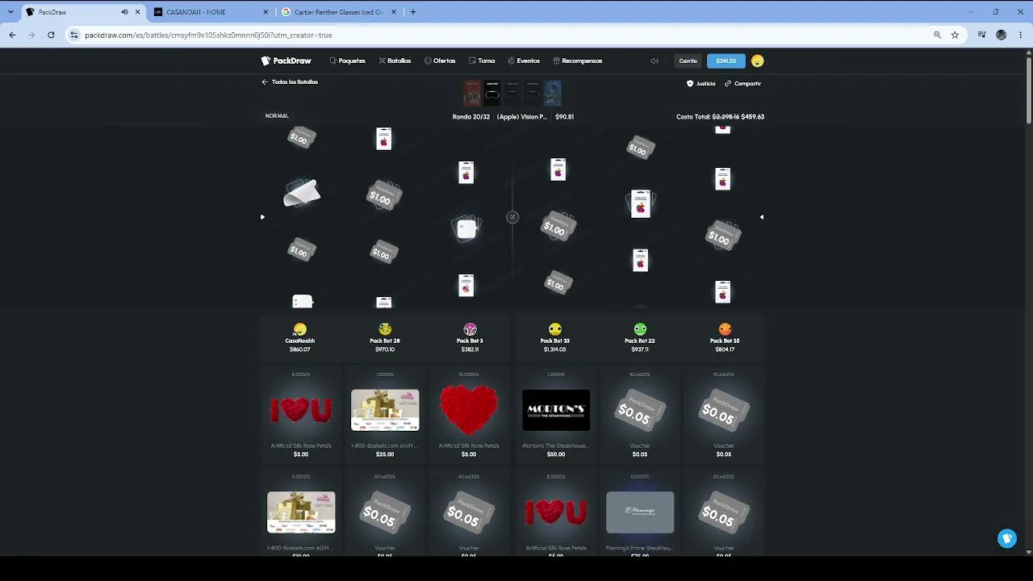Click the Ronda 20/32 text
The image size is (1033, 581).
[x=471, y=117]
